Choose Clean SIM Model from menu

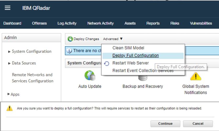pyautogui.click(x=128, y=48)
